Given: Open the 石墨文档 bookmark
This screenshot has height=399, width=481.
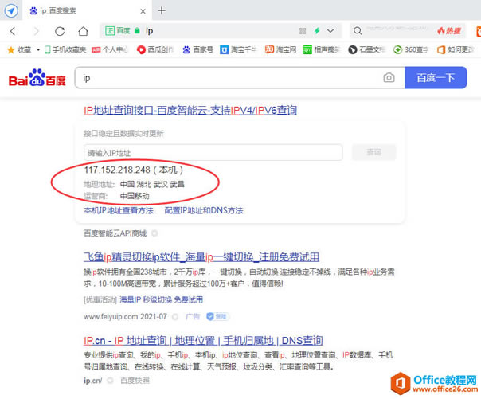Looking at the screenshot, I should [366, 49].
